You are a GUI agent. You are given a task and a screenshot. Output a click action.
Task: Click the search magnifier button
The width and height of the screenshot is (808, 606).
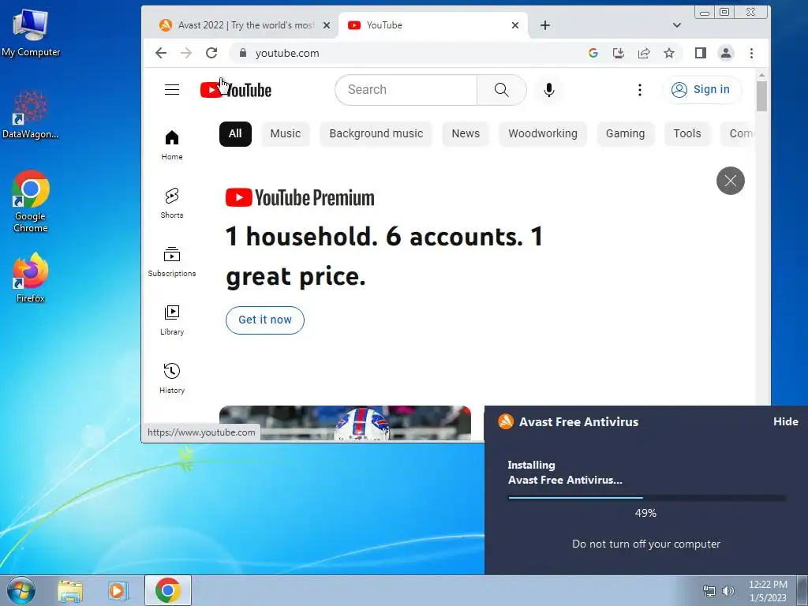501,90
